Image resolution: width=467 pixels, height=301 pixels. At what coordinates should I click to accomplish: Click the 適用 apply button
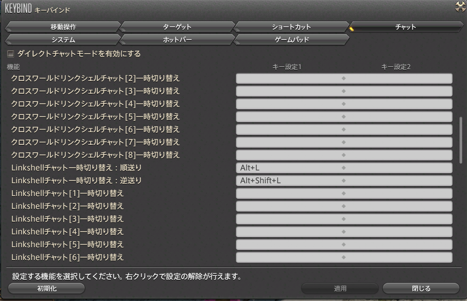(340, 288)
